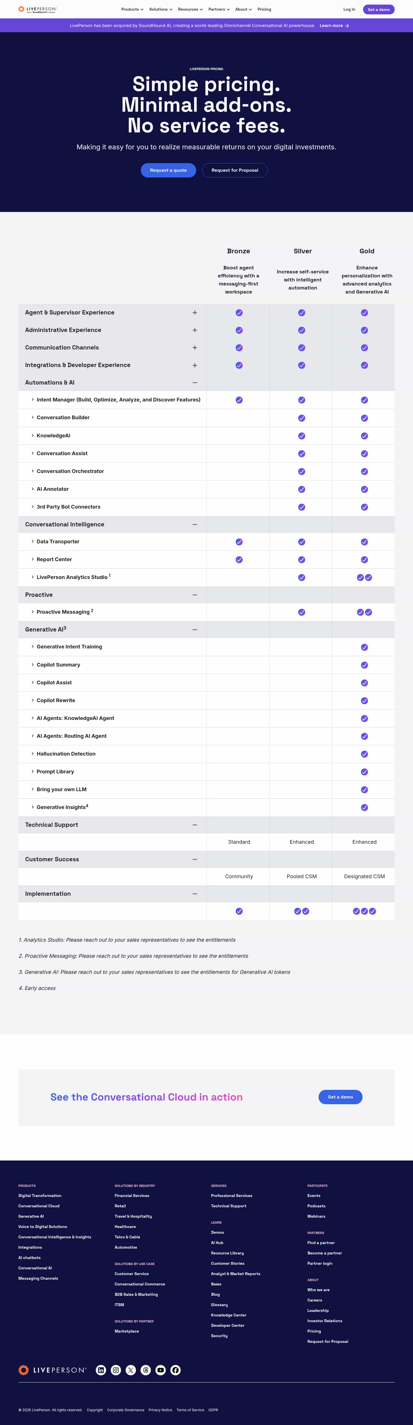Open the Resources dropdown menu
Image resolution: width=413 pixels, height=1425 pixels.
coord(190,9)
